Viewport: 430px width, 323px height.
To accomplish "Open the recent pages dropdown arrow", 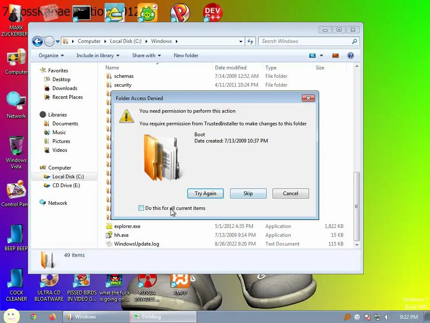I will point(58,42).
